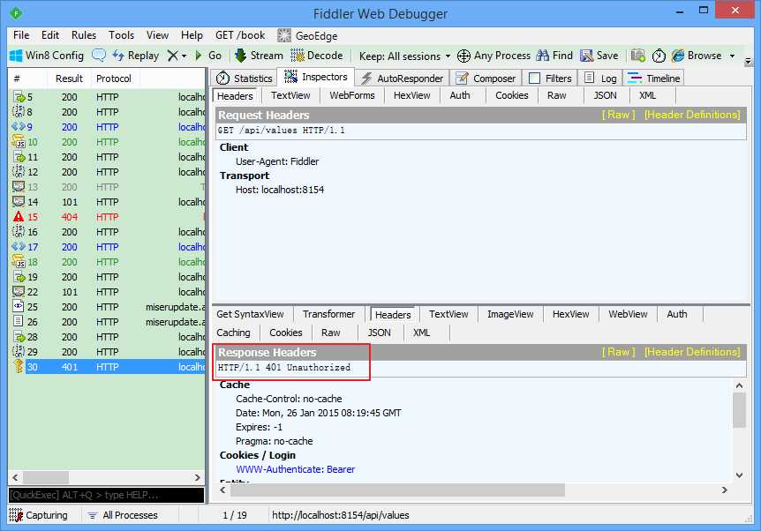Click Browse Internet Explorer icon
Screen dimensions: 761x531
click(x=678, y=56)
